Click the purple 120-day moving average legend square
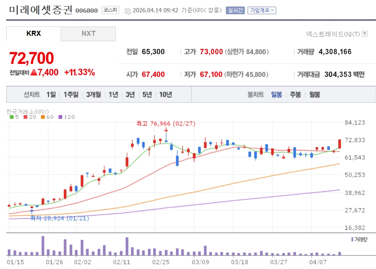The width and height of the screenshot is (376, 269). (60, 117)
